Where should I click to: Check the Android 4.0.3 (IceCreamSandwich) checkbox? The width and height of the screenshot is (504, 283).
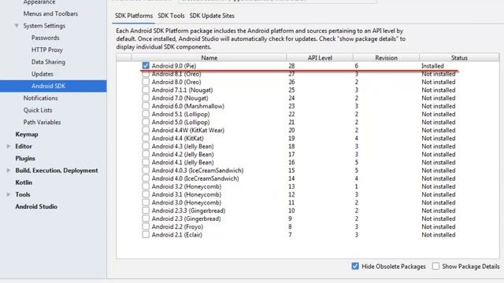click(146, 170)
